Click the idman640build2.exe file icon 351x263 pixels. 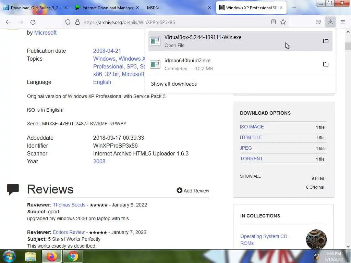coord(155,64)
